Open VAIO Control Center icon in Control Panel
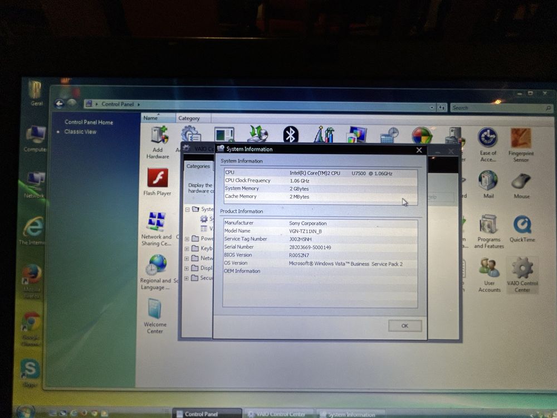The width and height of the screenshot is (557, 418). click(x=522, y=275)
